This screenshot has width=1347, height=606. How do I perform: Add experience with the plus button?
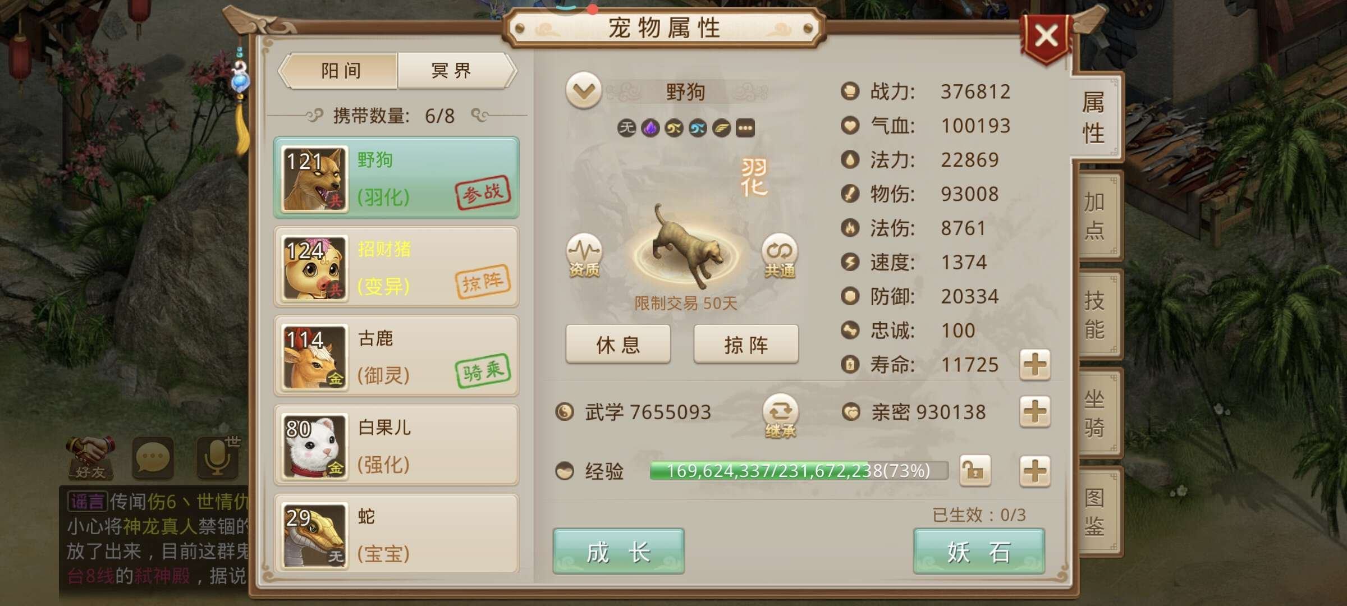(1035, 470)
